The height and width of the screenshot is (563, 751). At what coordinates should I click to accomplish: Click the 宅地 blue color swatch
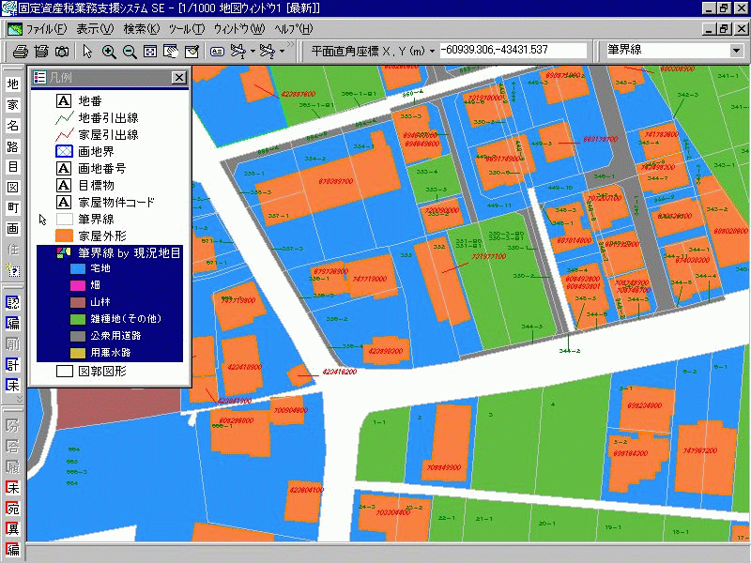pos(78,268)
